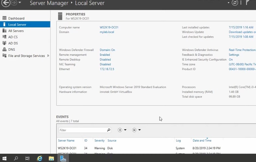Open the events list criteria dropdown
This screenshot has width=256, height=162.
pyautogui.click(x=122, y=130)
